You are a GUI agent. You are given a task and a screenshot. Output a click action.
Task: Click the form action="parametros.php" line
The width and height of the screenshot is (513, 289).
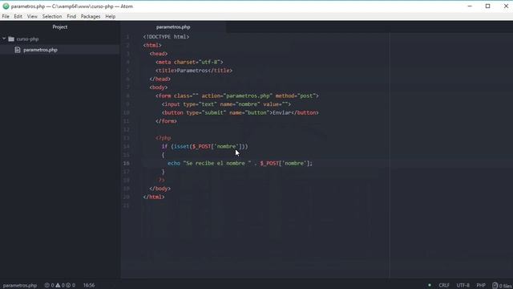[237, 96]
